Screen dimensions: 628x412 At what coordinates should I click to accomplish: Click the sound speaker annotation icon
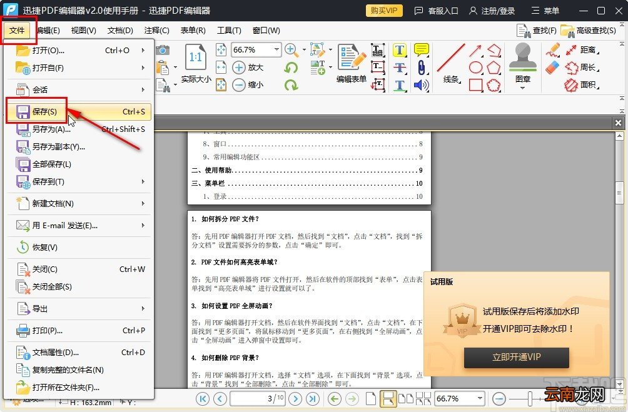click(422, 85)
